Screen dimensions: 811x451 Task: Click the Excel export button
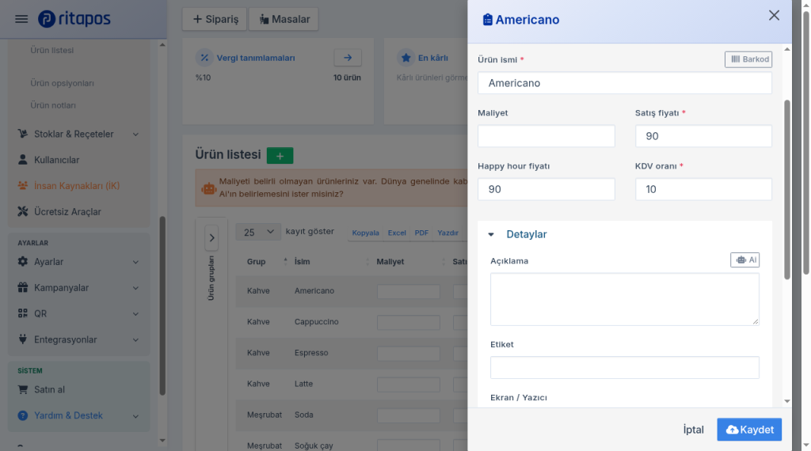pyautogui.click(x=397, y=233)
